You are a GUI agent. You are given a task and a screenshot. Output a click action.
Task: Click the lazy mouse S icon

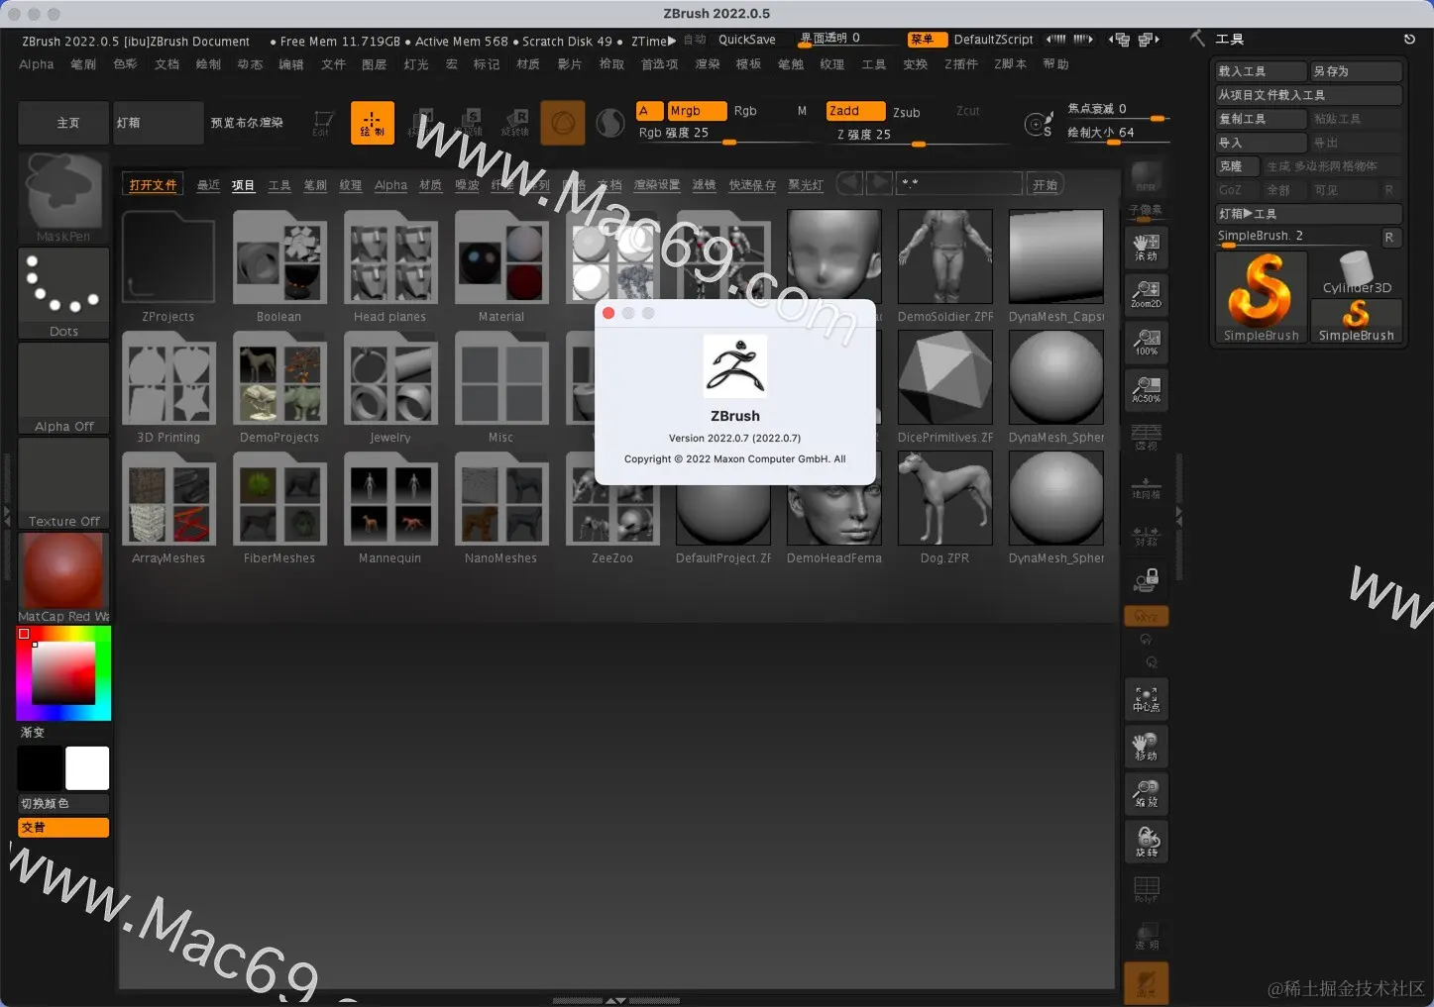tap(1039, 124)
